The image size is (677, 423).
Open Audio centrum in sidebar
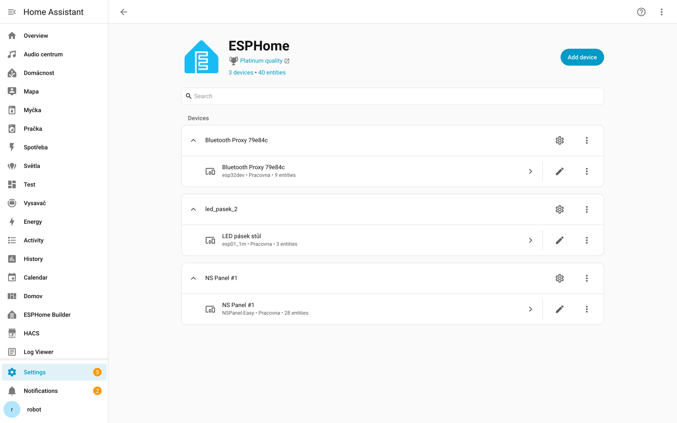pyautogui.click(x=54, y=54)
